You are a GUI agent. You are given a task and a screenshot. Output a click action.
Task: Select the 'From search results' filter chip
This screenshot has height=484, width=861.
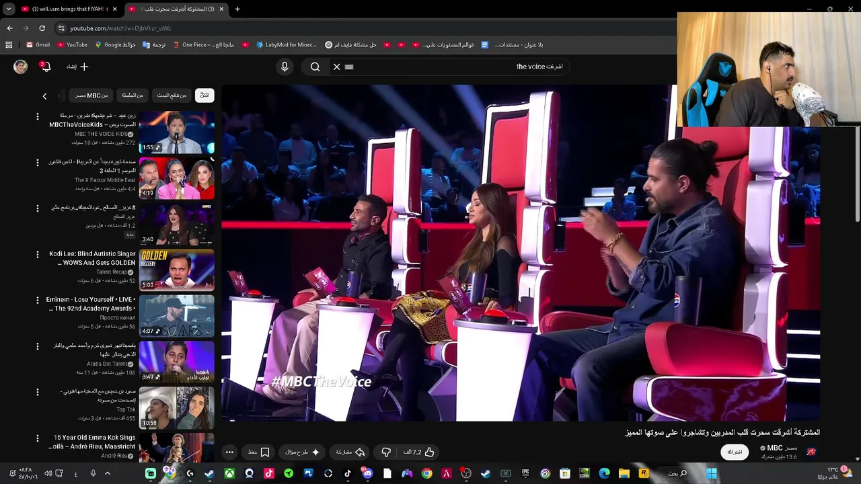[172, 95]
